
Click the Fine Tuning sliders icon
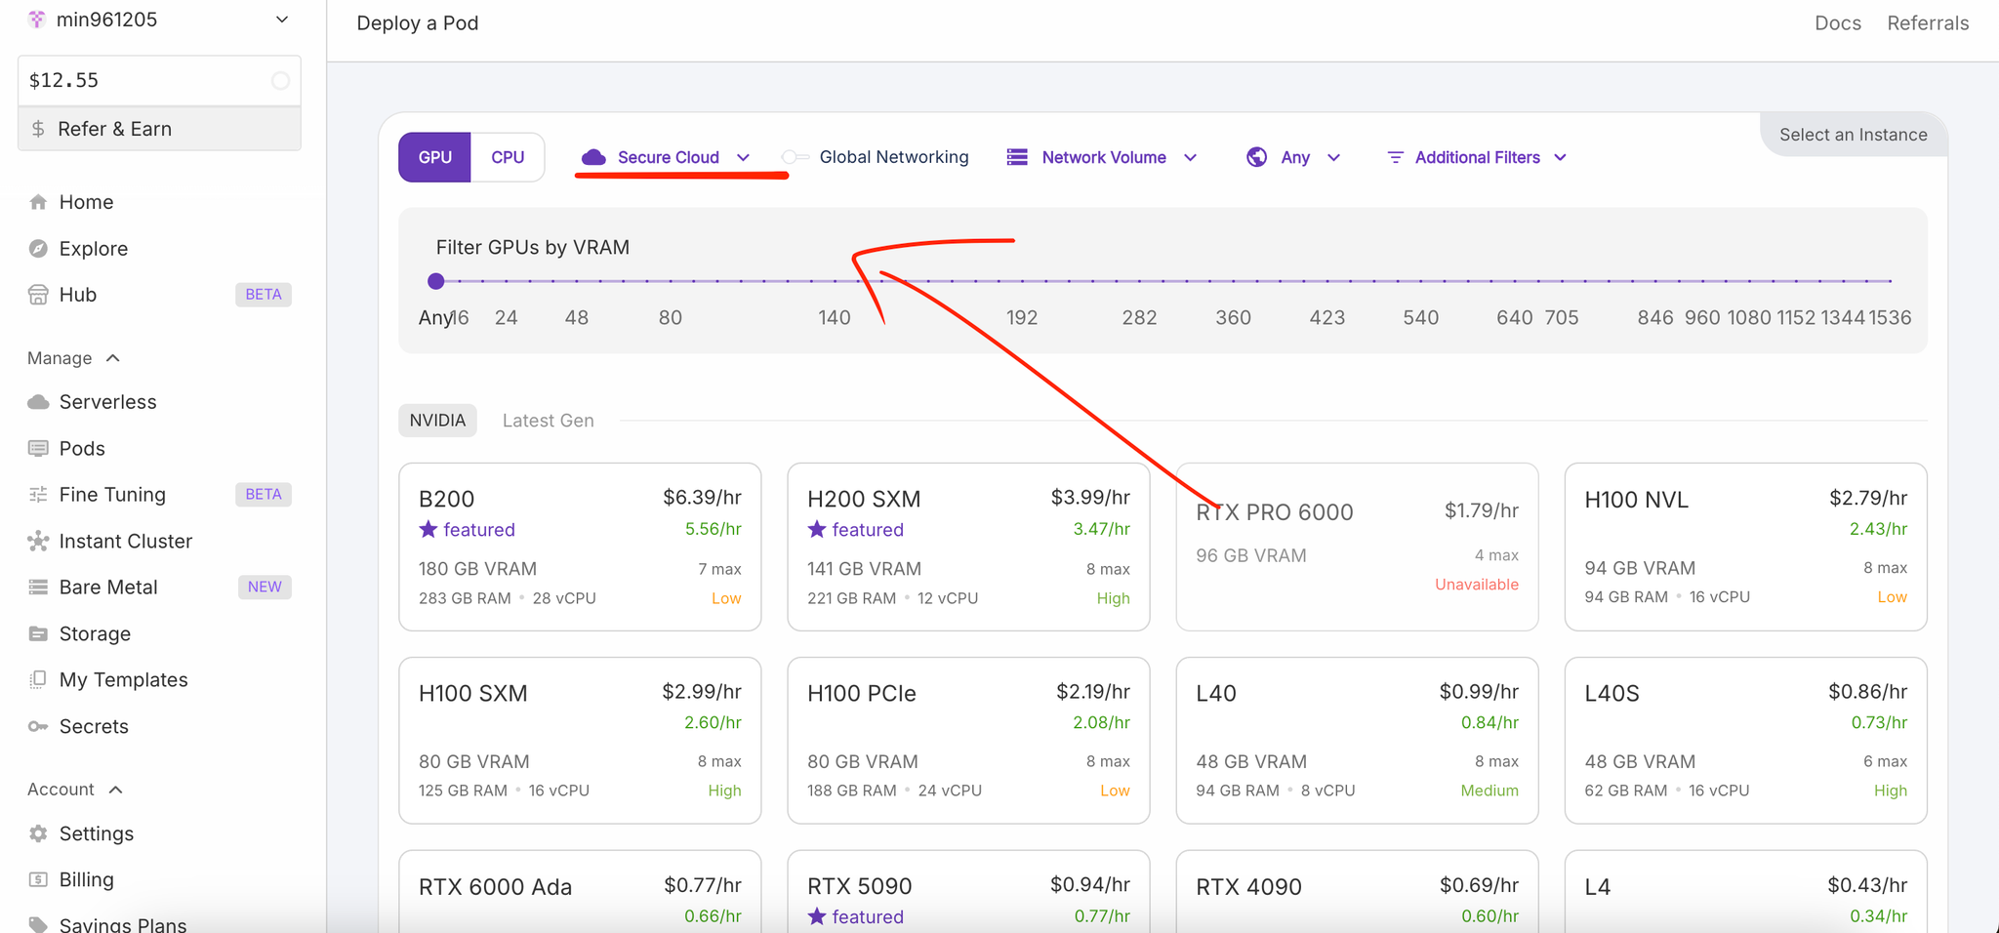pyautogui.click(x=38, y=495)
